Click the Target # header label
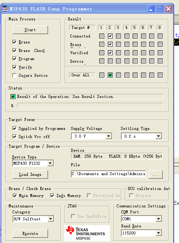Screen dimensions: 179x243 [x=82, y=27]
